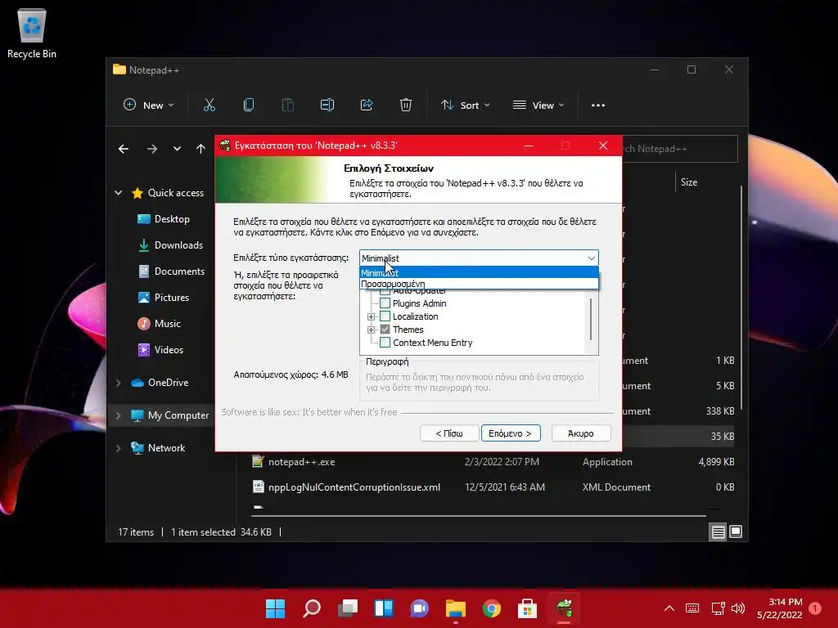Click the Cut scissors icon in Explorer toolbar
The image size is (838, 628).
[x=209, y=105]
